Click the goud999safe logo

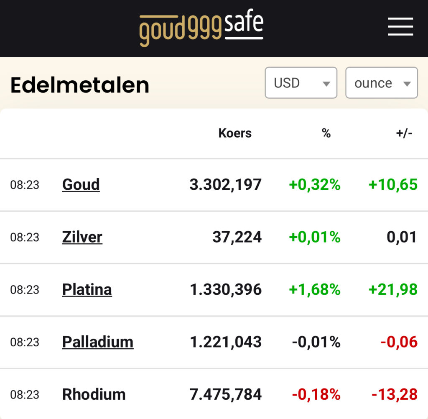(201, 28)
